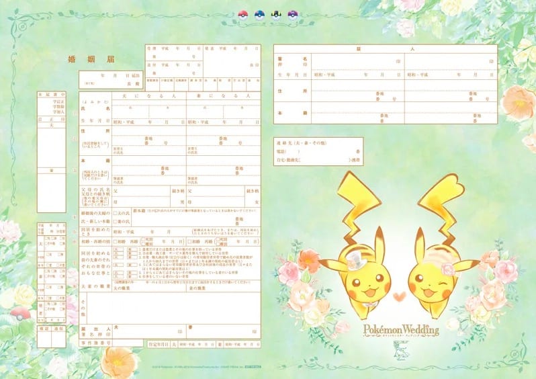Image resolution: width=536 pixels, height=379 pixels.
Task: Click the 婚姻届 form title
Action: click(101, 59)
